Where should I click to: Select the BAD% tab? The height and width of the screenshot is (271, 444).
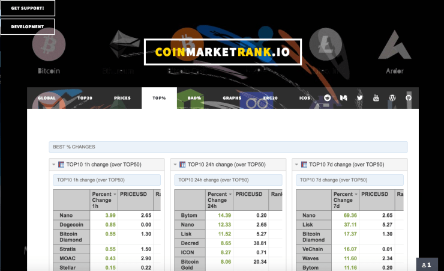(x=194, y=98)
